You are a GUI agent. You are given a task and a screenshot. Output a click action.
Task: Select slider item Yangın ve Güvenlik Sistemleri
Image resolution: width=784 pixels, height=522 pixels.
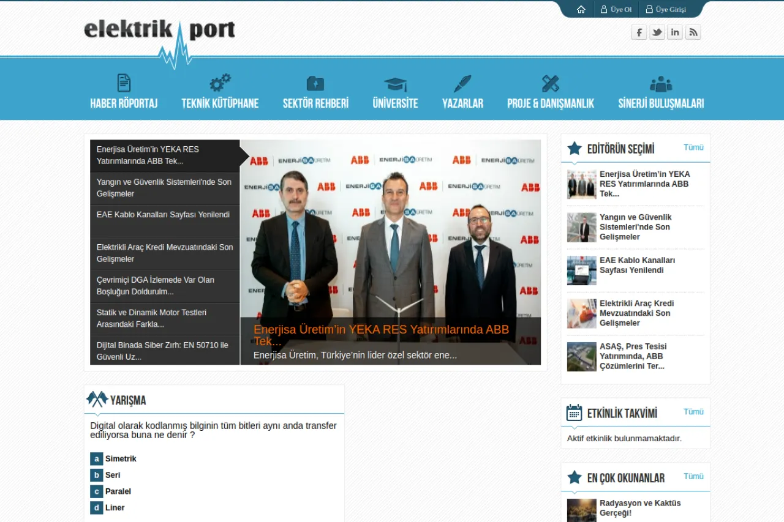165,188
